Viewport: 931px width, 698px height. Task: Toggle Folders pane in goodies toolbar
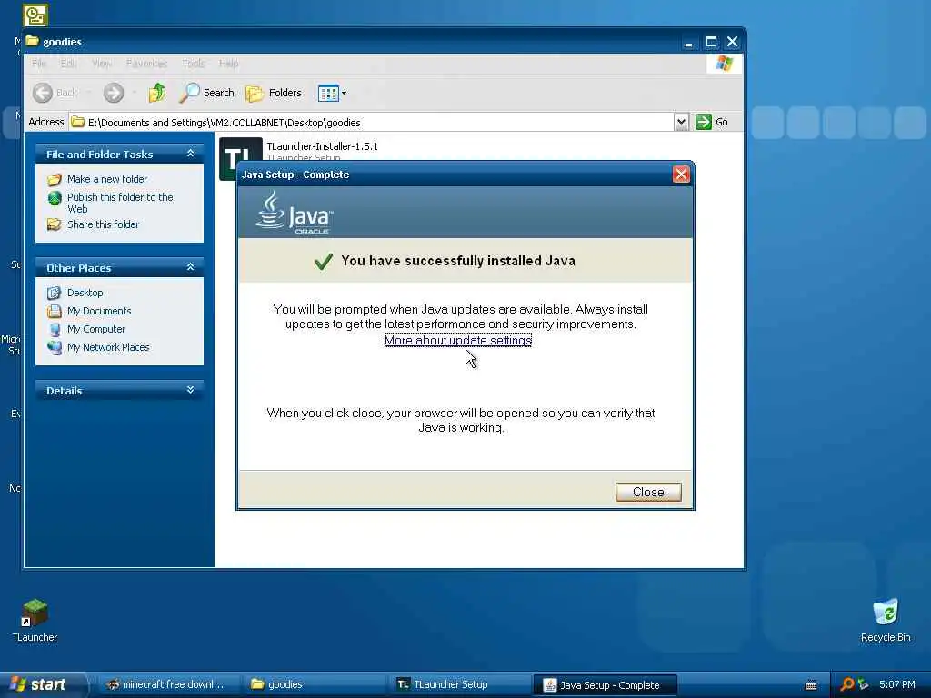pos(274,93)
